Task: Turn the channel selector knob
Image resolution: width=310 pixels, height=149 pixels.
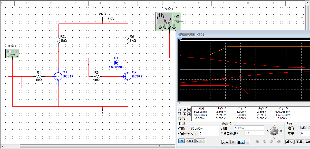Action: click(274, 131)
